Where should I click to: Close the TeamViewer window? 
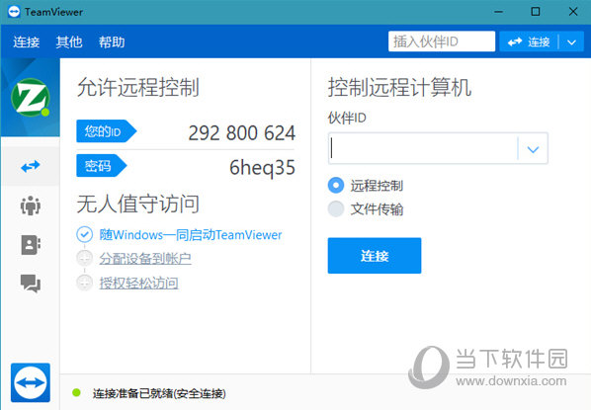573,12
